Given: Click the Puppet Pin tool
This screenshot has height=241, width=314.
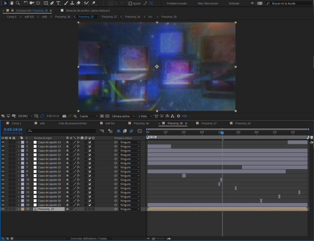Looking at the screenshot, I should (x=94, y=3).
